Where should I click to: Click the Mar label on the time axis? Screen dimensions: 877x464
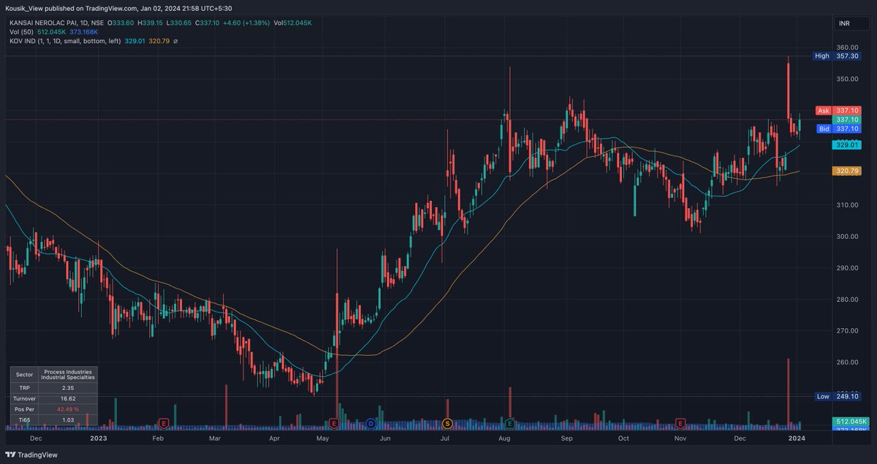215,438
